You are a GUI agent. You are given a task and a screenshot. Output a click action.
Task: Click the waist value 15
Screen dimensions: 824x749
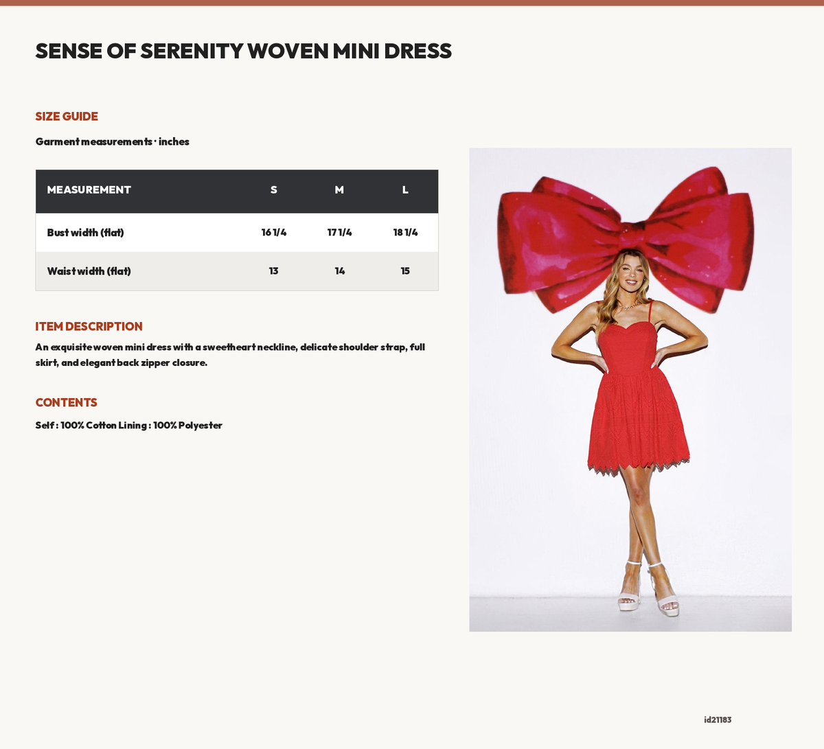click(405, 271)
